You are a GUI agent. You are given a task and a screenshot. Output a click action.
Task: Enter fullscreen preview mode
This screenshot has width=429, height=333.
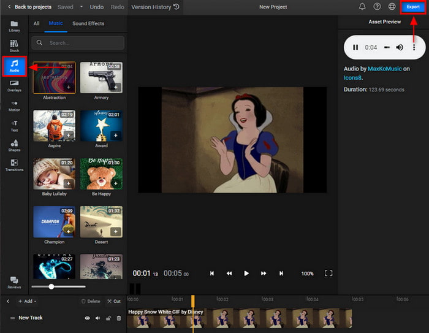pos(328,273)
